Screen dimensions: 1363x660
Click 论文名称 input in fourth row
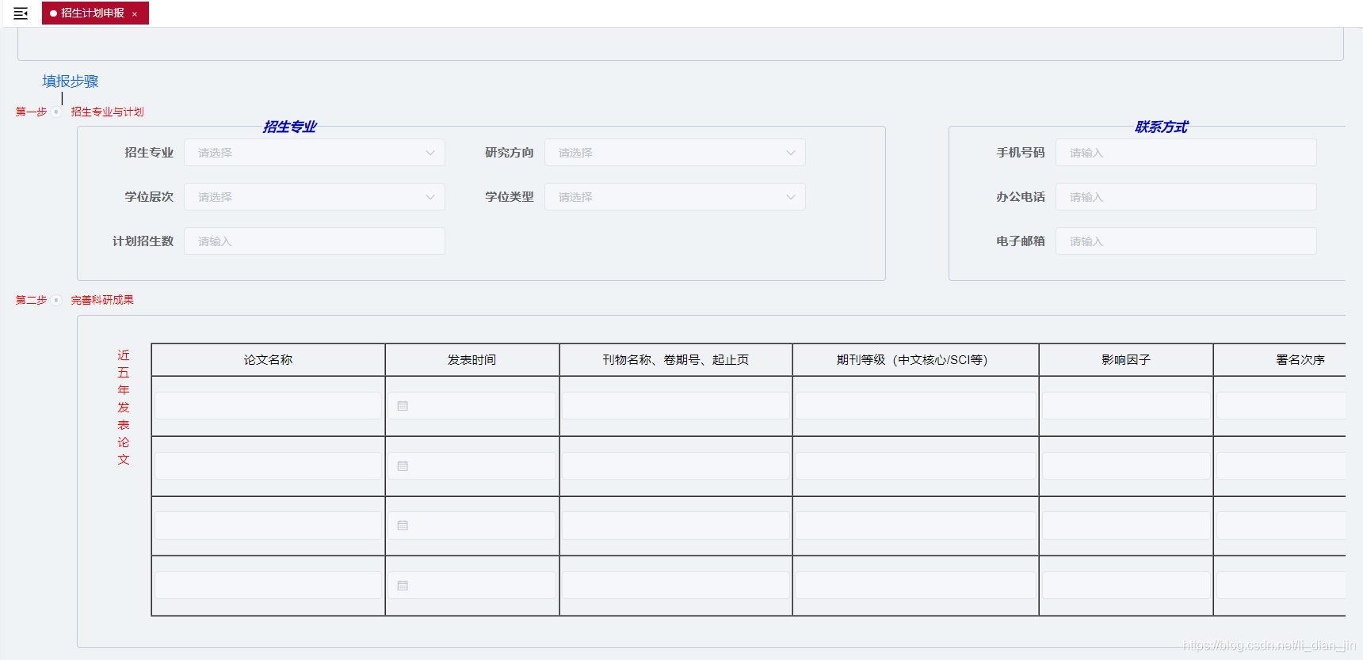coord(268,586)
